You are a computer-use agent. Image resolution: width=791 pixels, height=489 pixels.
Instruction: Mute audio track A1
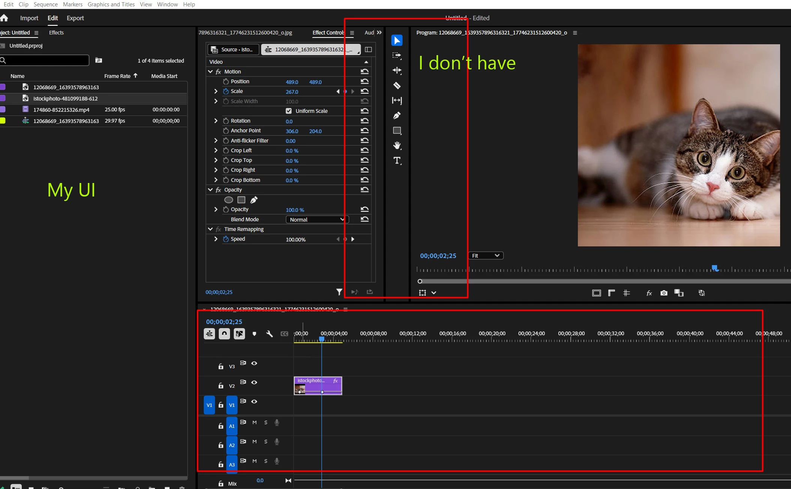pos(254,422)
